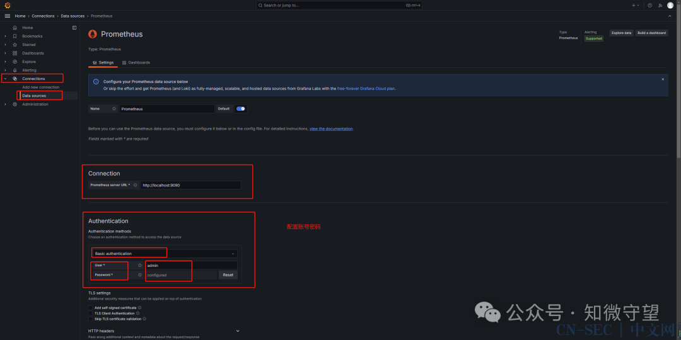The width and height of the screenshot is (681, 340).
Task: Enable Skip TLS certificate validation checkbox
Action: pyautogui.click(x=90, y=319)
